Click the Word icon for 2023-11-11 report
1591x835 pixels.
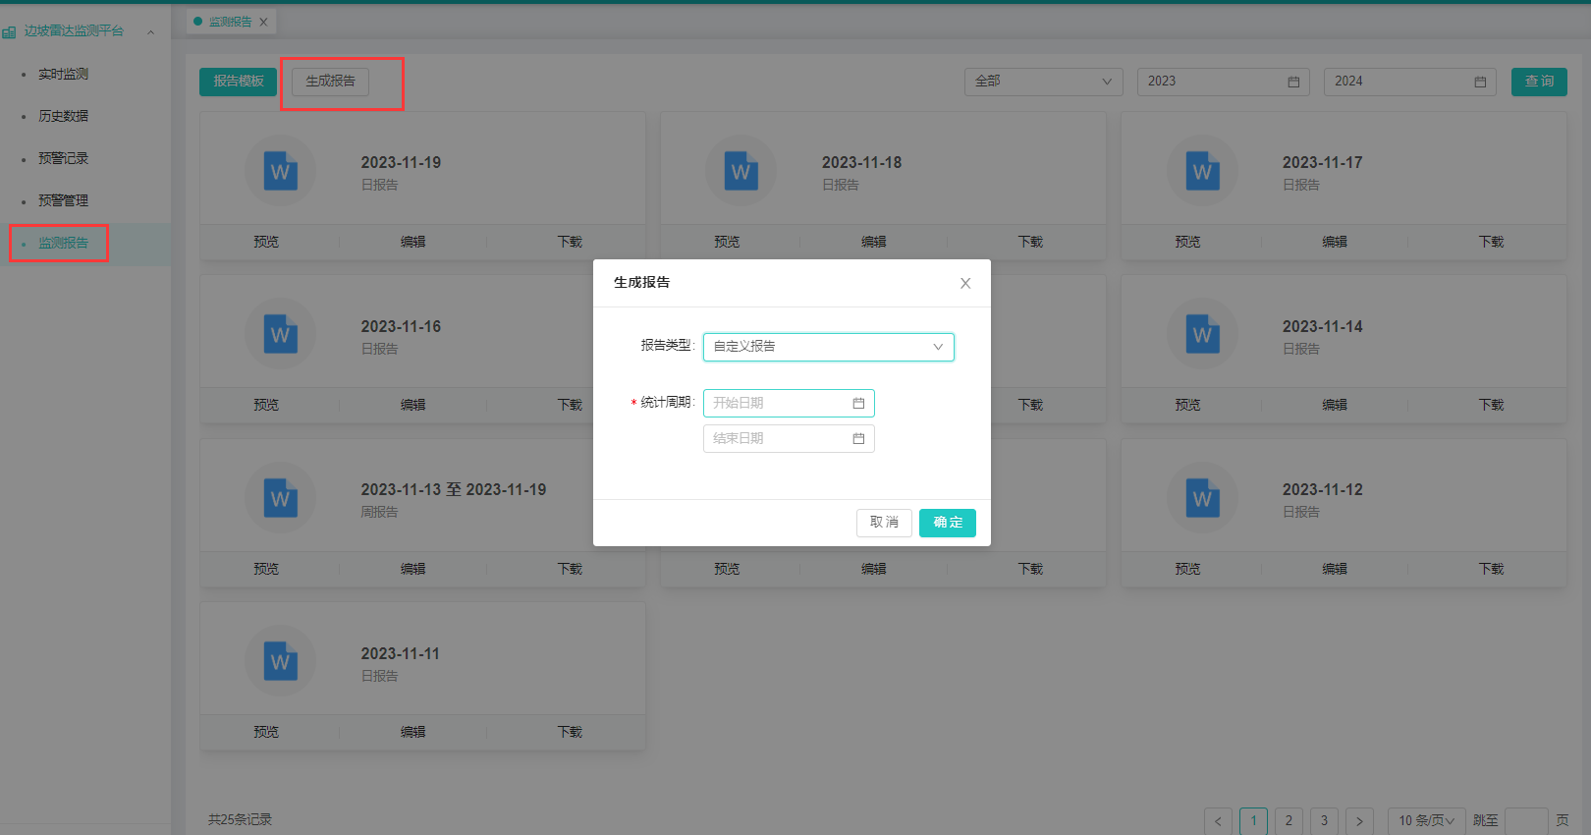tap(280, 662)
